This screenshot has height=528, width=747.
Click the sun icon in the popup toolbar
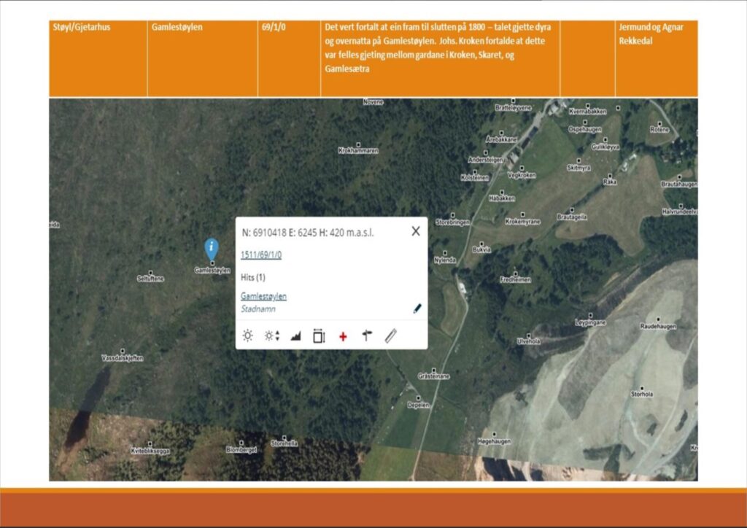pos(248,336)
